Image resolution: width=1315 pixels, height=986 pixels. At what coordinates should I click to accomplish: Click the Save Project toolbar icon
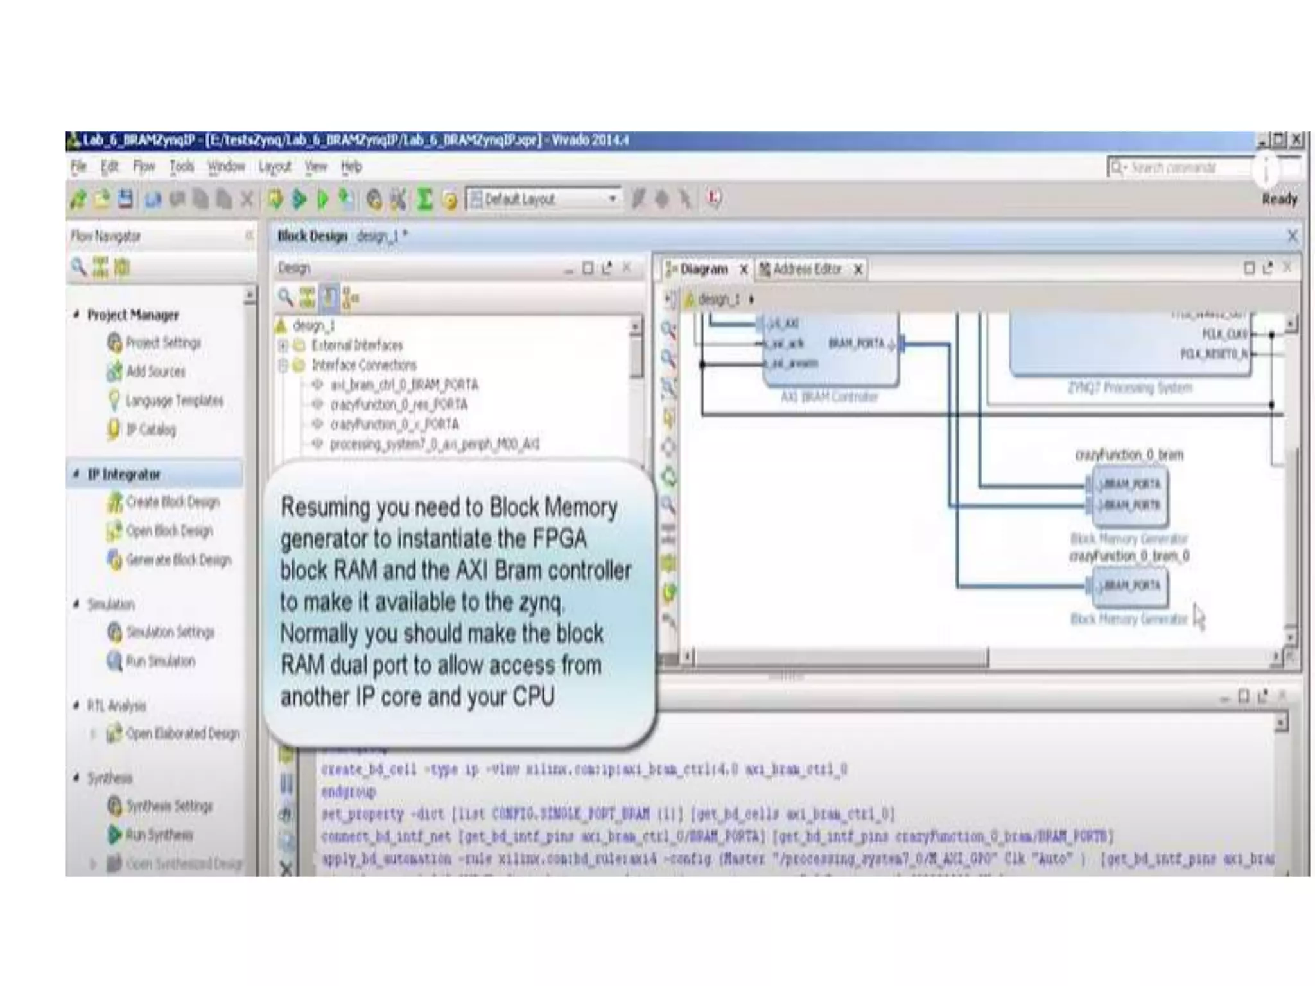click(x=126, y=199)
